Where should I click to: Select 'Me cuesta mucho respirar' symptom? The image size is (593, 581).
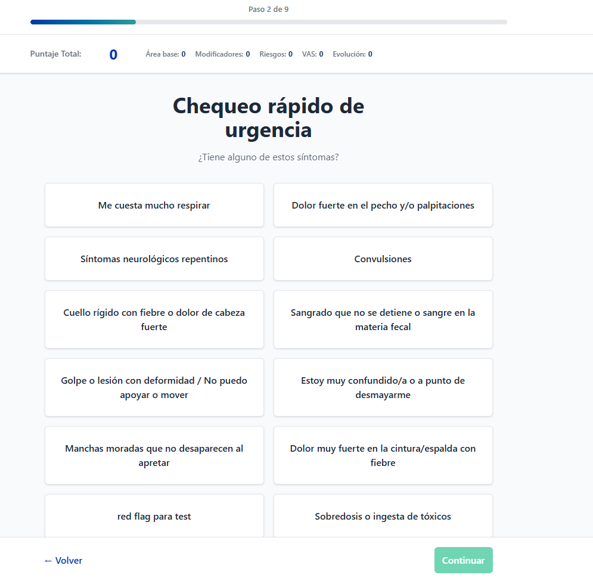154,205
